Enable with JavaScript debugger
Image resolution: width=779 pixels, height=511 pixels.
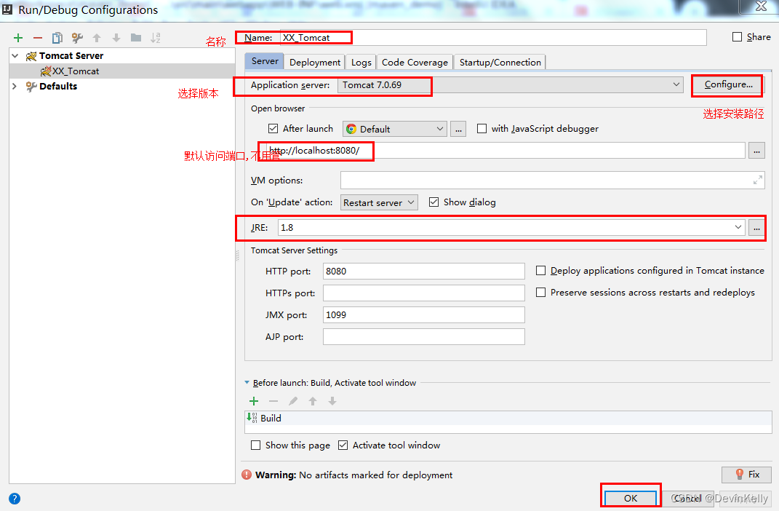tap(482, 128)
